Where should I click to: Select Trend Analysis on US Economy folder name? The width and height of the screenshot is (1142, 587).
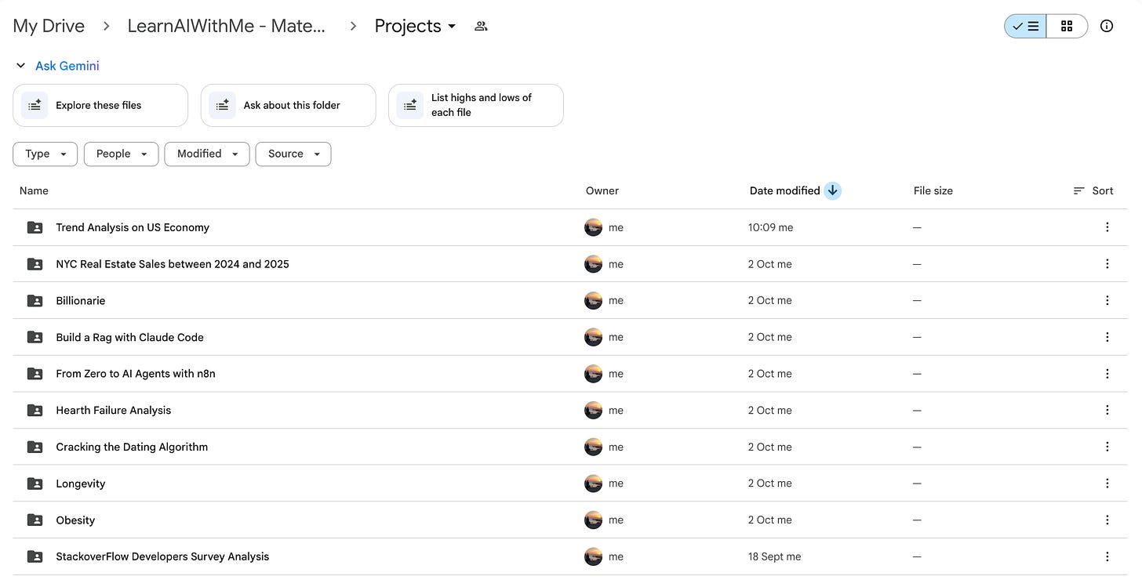pos(133,227)
